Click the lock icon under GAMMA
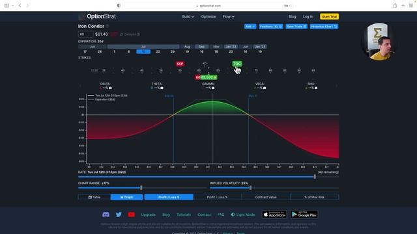417x234 pixels. tap(213, 88)
